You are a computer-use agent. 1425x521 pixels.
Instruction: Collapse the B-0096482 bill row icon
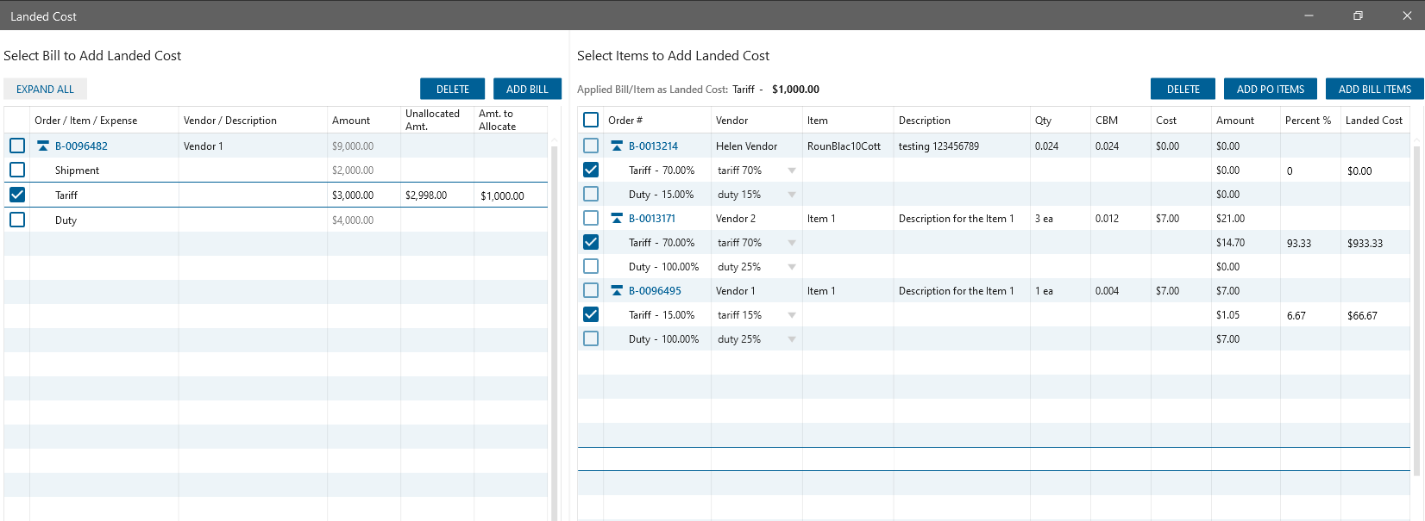point(43,146)
